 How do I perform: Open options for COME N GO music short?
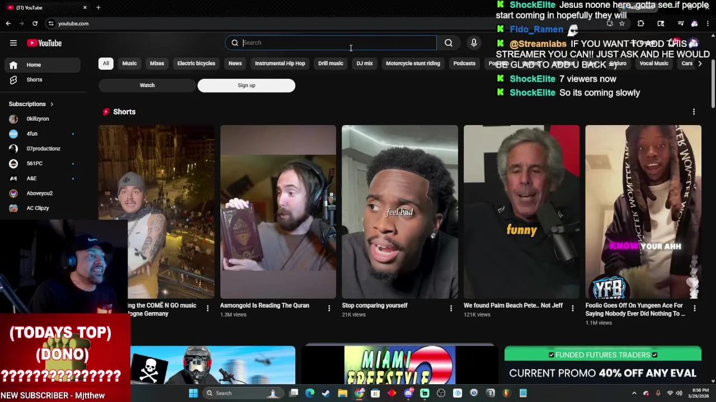(x=208, y=308)
